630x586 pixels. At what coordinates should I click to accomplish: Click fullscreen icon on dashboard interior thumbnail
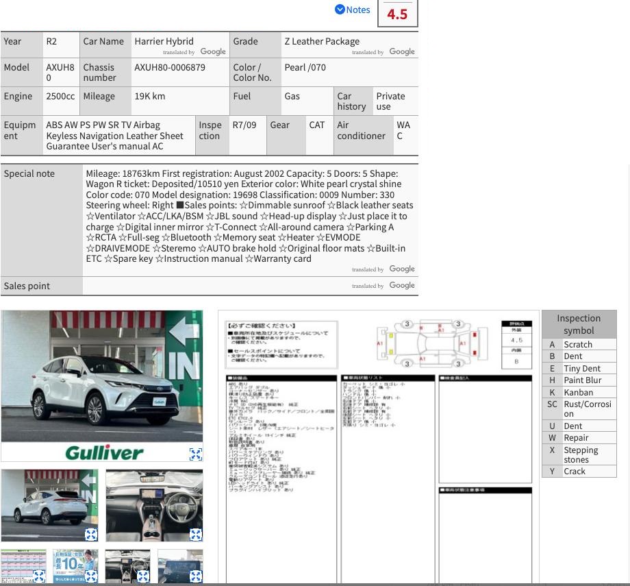point(195,535)
